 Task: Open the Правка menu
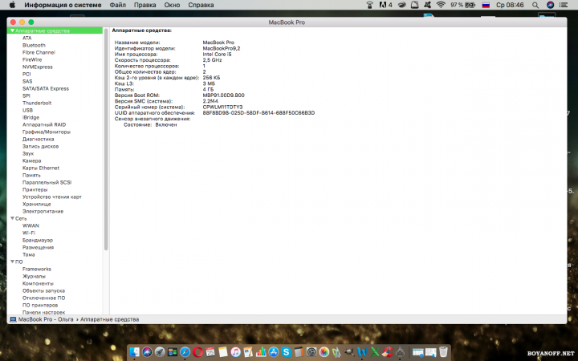[144, 5]
